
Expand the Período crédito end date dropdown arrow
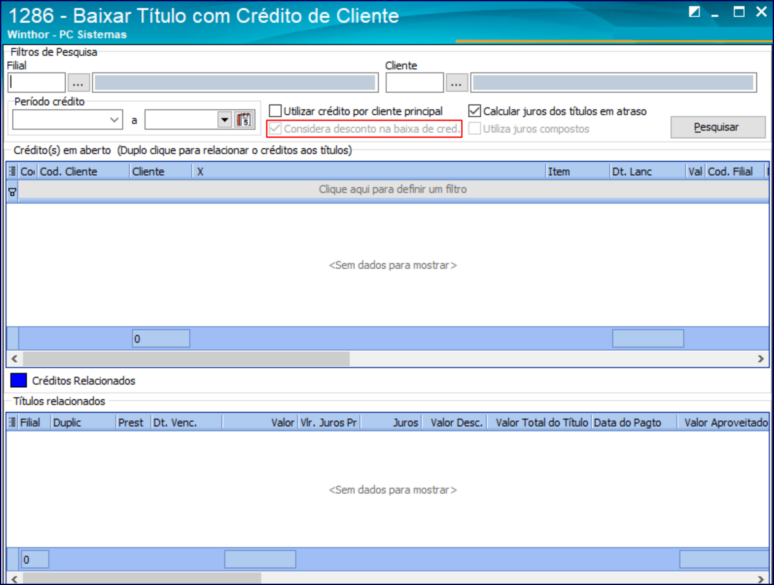coord(224,120)
